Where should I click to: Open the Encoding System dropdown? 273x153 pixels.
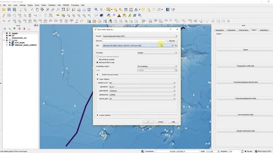click(x=157, y=53)
